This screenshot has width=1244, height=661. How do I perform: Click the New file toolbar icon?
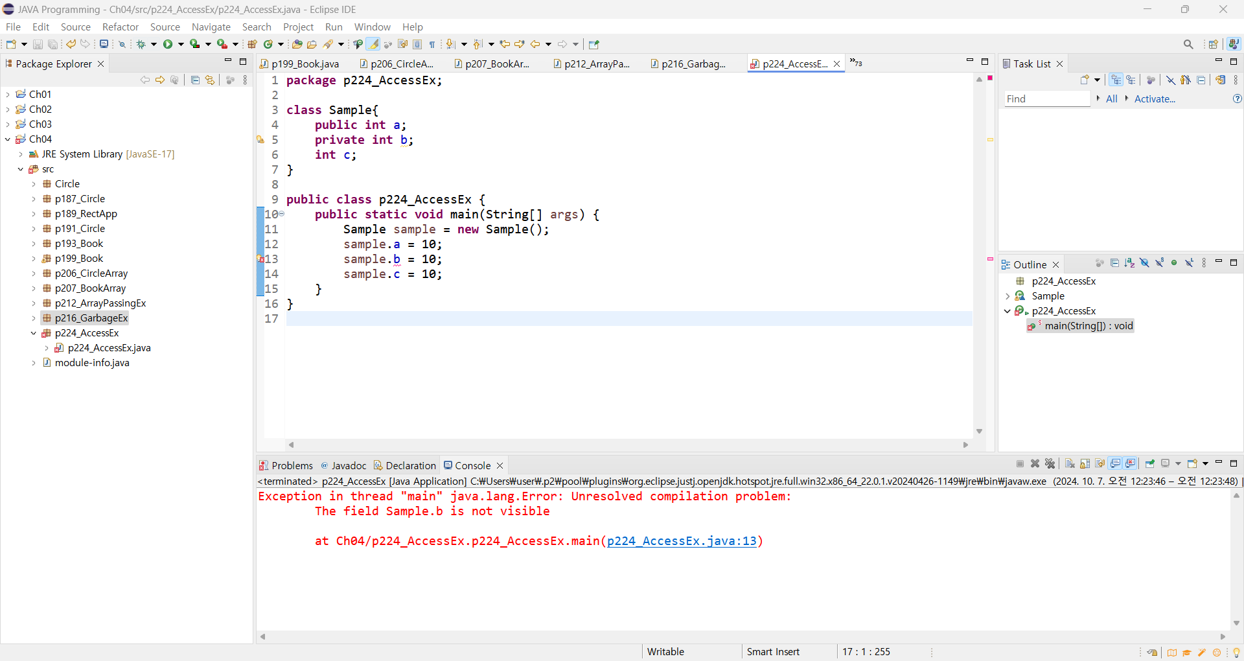pyautogui.click(x=11, y=44)
